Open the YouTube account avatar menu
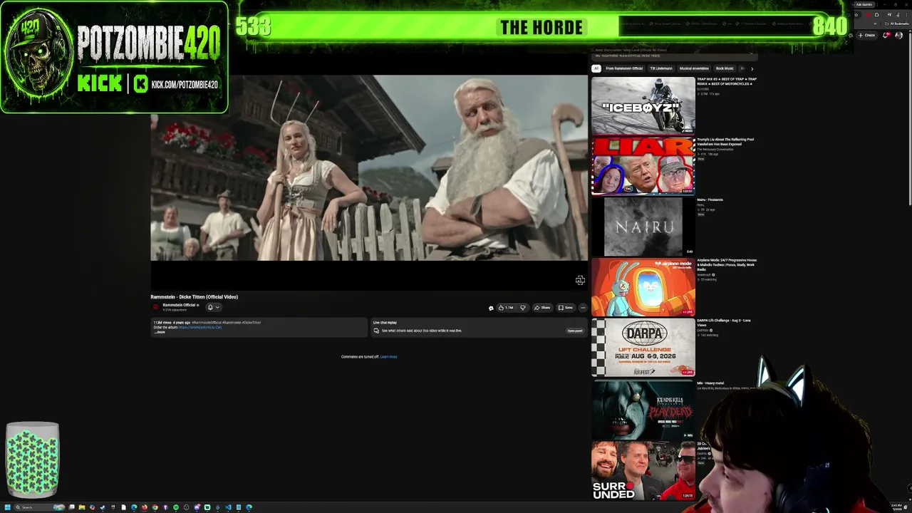912x513 pixels. pos(898,35)
